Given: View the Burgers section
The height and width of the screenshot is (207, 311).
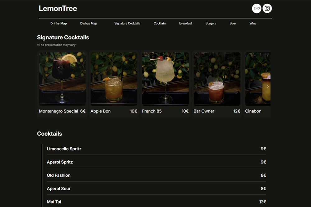Looking at the screenshot, I should [211, 23].
